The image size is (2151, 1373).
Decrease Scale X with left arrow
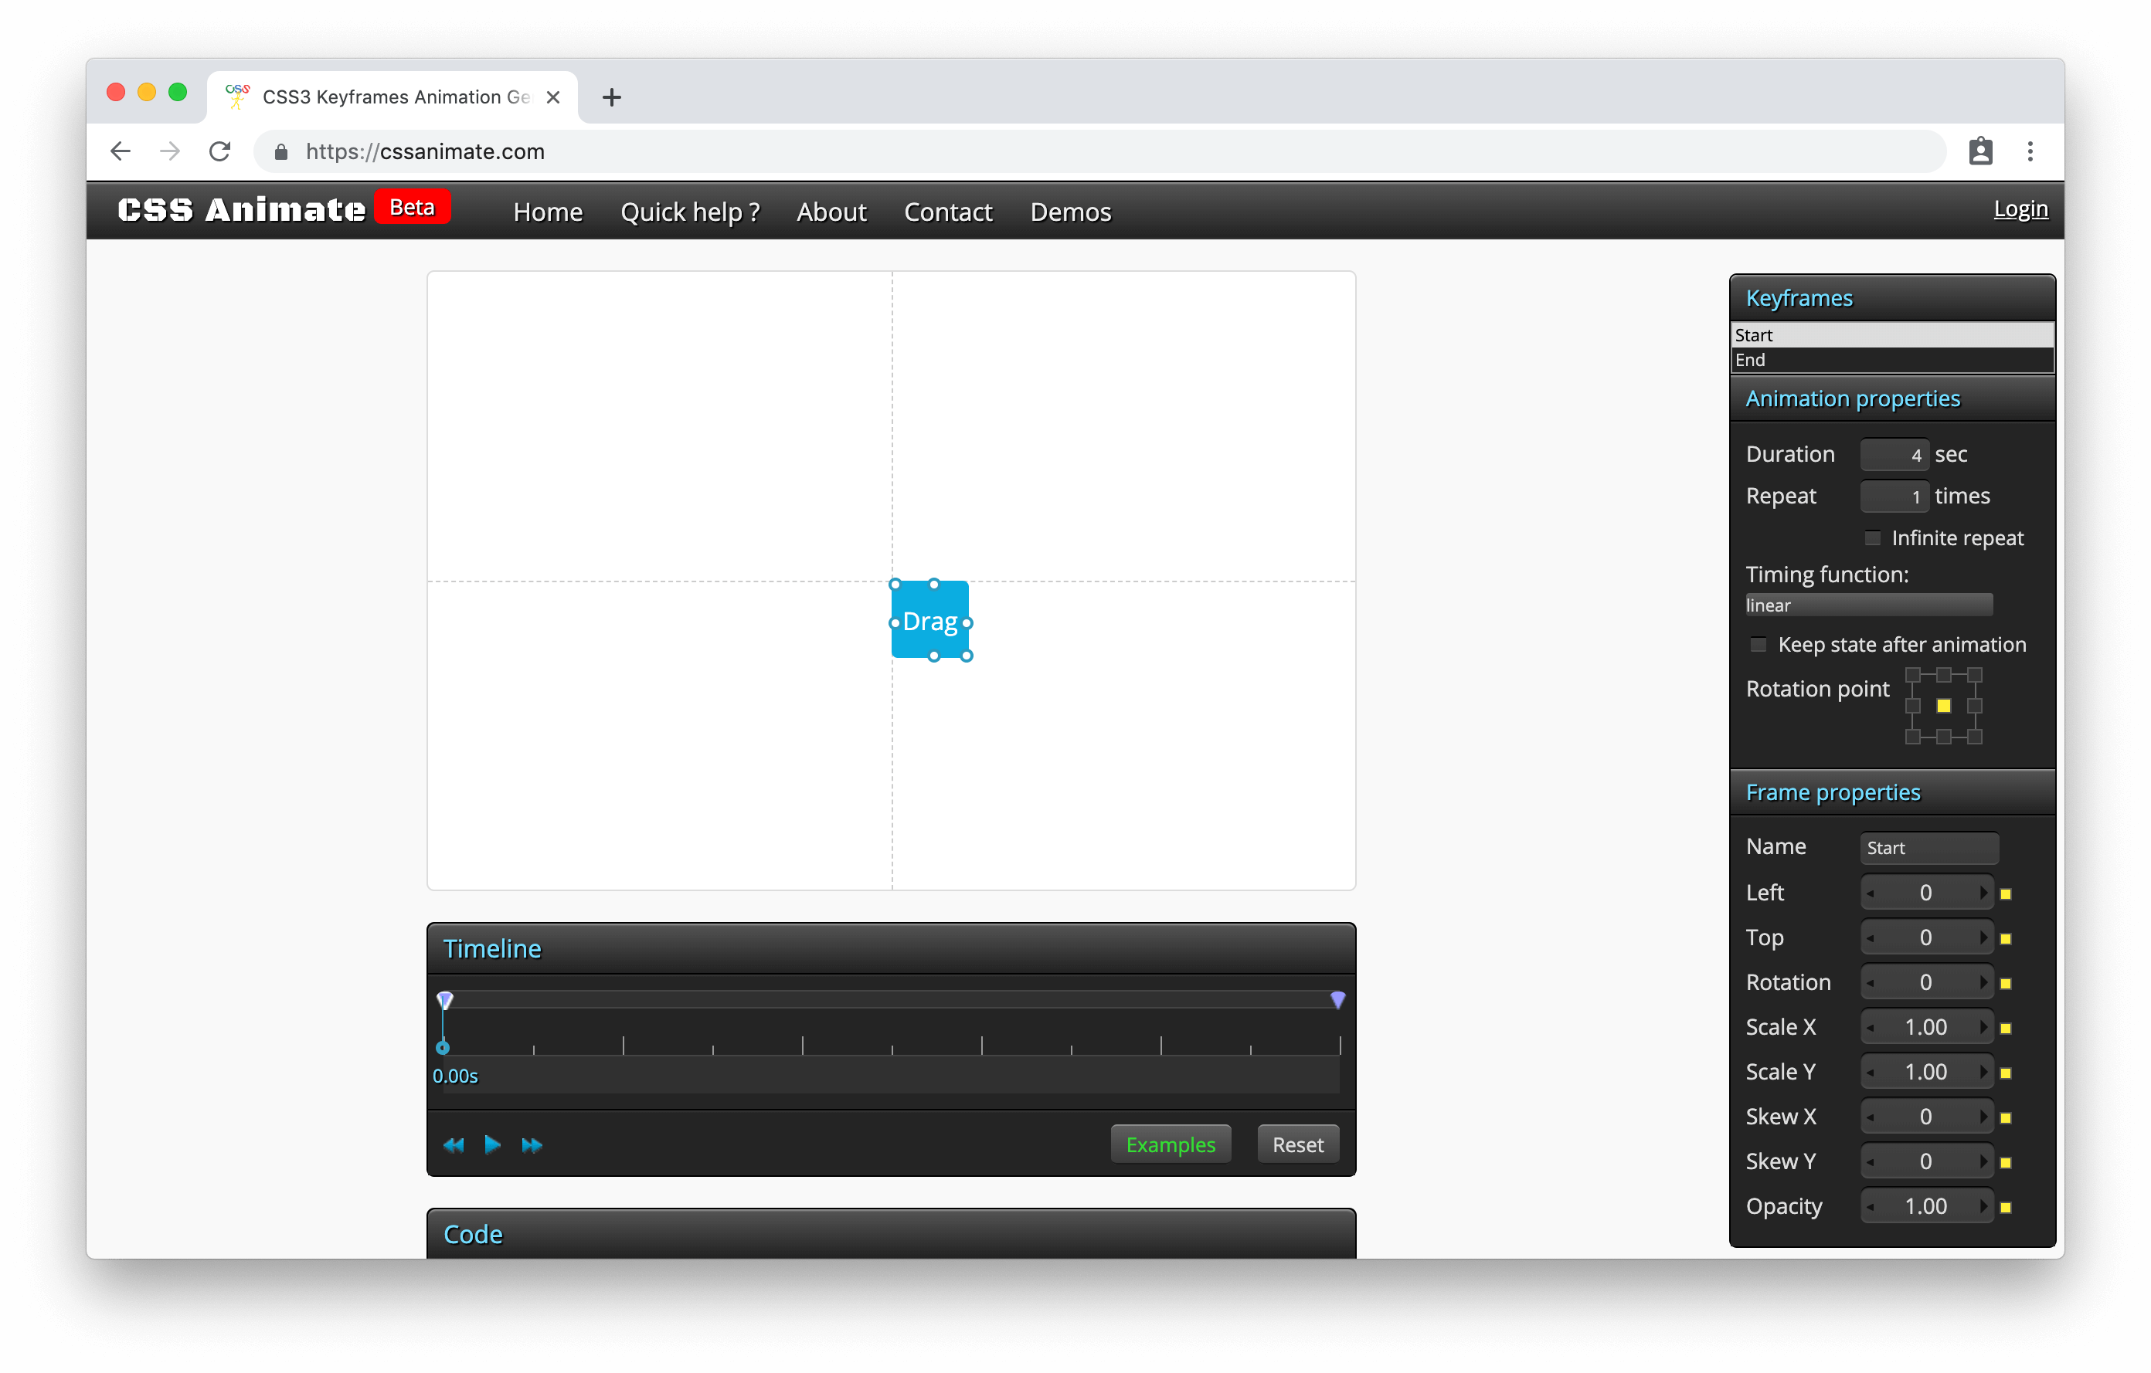(1871, 1028)
